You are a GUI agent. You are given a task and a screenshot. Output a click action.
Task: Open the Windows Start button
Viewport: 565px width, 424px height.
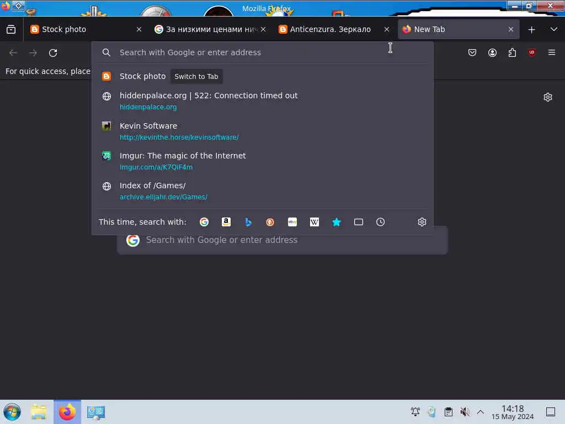point(12,412)
